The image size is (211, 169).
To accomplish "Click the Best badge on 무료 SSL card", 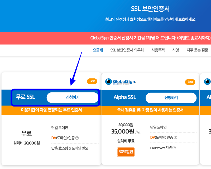I will (x=92, y=81).
